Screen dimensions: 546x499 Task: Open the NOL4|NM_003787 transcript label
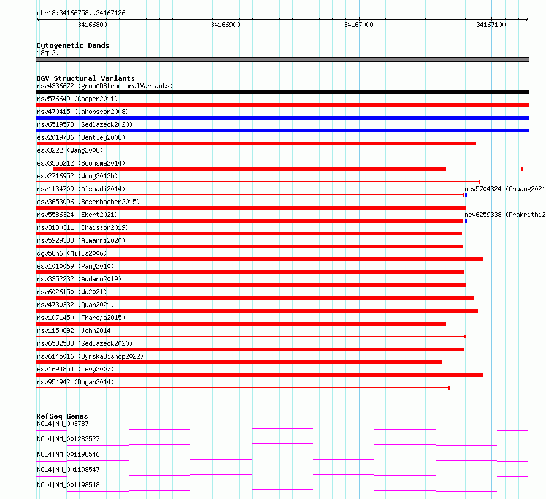63,424
